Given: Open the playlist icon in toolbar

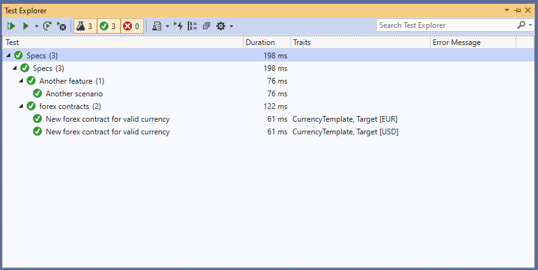Looking at the screenshot, I should (157, 26).
